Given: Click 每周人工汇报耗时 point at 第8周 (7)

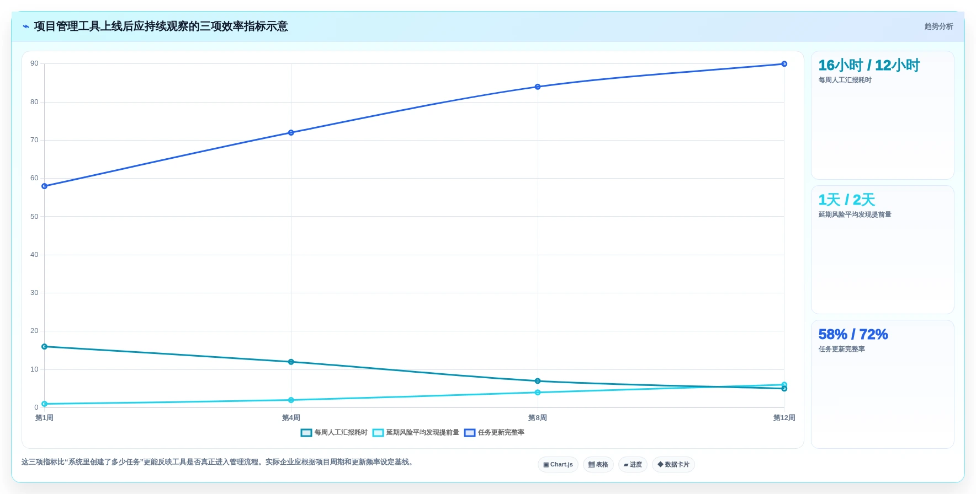Looking at the screenshot, I should pyautogui.click(x=538, y=381).
